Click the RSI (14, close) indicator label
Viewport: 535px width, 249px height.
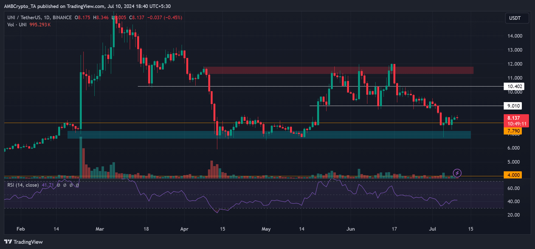point(23,185)
